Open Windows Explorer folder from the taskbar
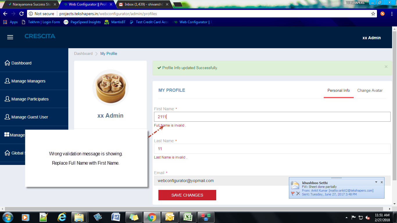This screenshot has height=223, width=397. (79, 217)
